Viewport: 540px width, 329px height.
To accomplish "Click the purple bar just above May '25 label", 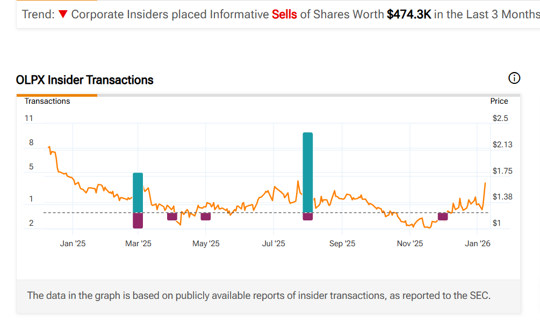I will click(205, 216).
